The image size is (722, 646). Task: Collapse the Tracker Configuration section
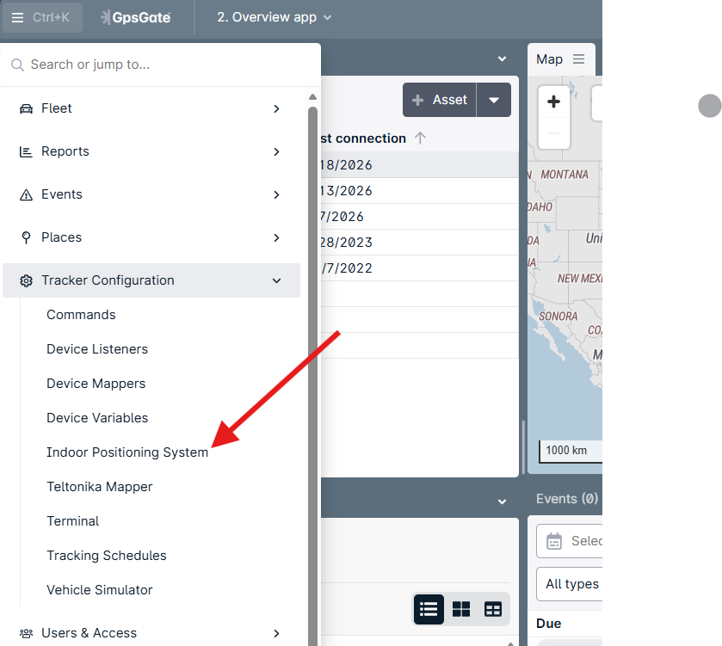pos(151,280)
